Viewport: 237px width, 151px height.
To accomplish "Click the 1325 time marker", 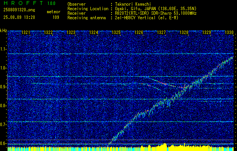I will pos(116,32).
